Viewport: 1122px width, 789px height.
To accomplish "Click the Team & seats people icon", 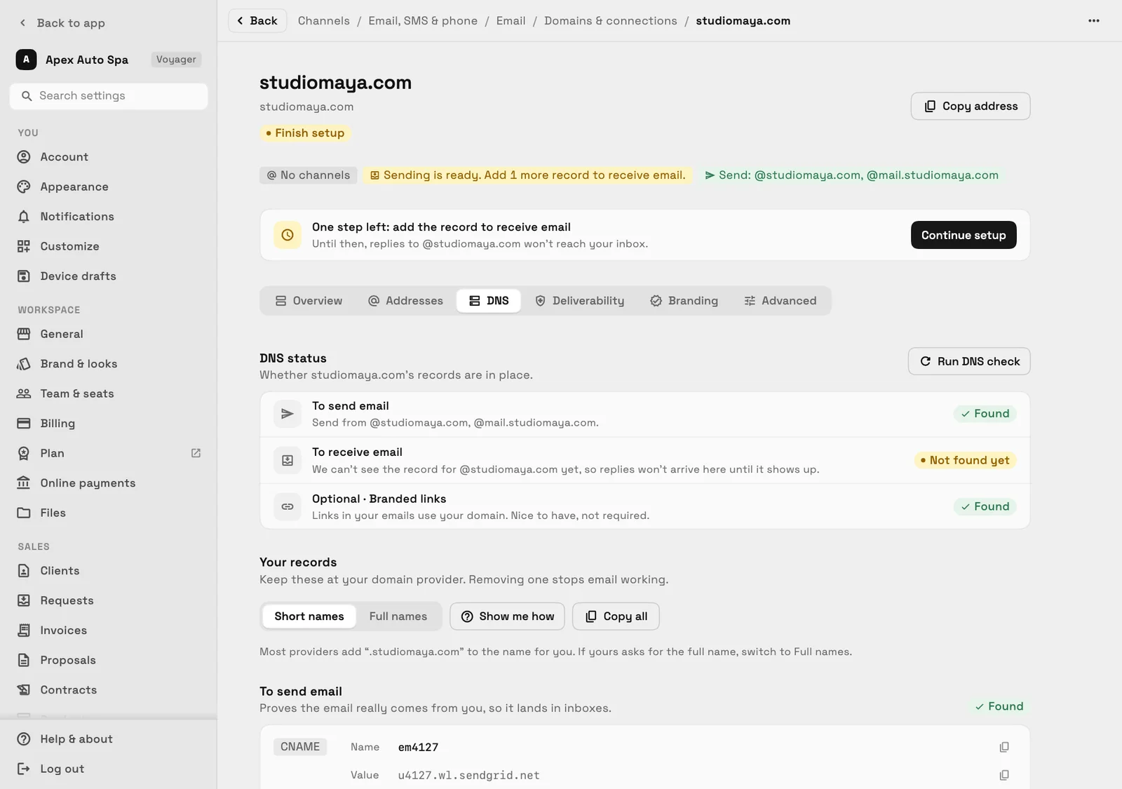I will (24, 393).
